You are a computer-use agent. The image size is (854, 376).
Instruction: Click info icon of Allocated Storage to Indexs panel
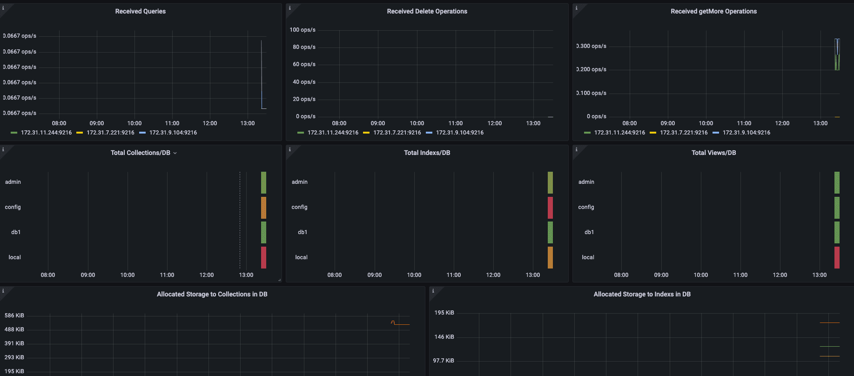click(x=433, y=290)
